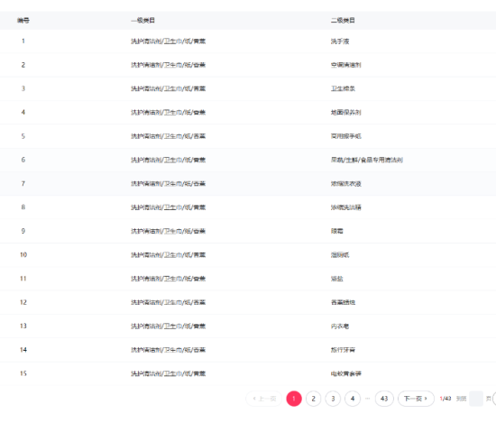Click the 一级类目 column header
Image resolution: width=496 pixels, height=423 pixels.
coord(143,21)
